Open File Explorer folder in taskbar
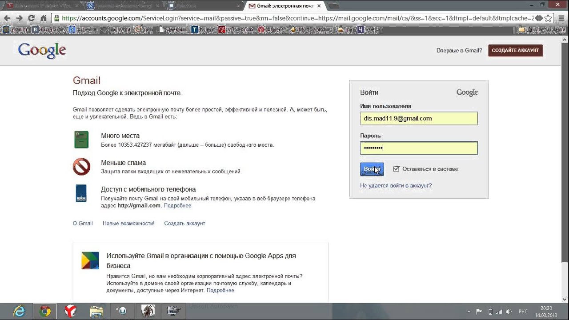The height and width of the screenshot is (320, 569). [96, 311]
